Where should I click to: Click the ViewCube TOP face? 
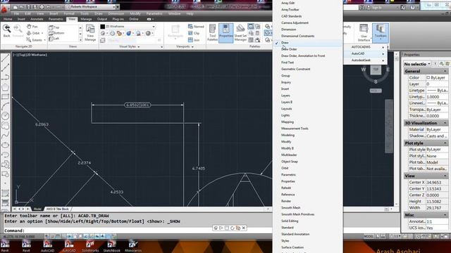pos(376,70)
